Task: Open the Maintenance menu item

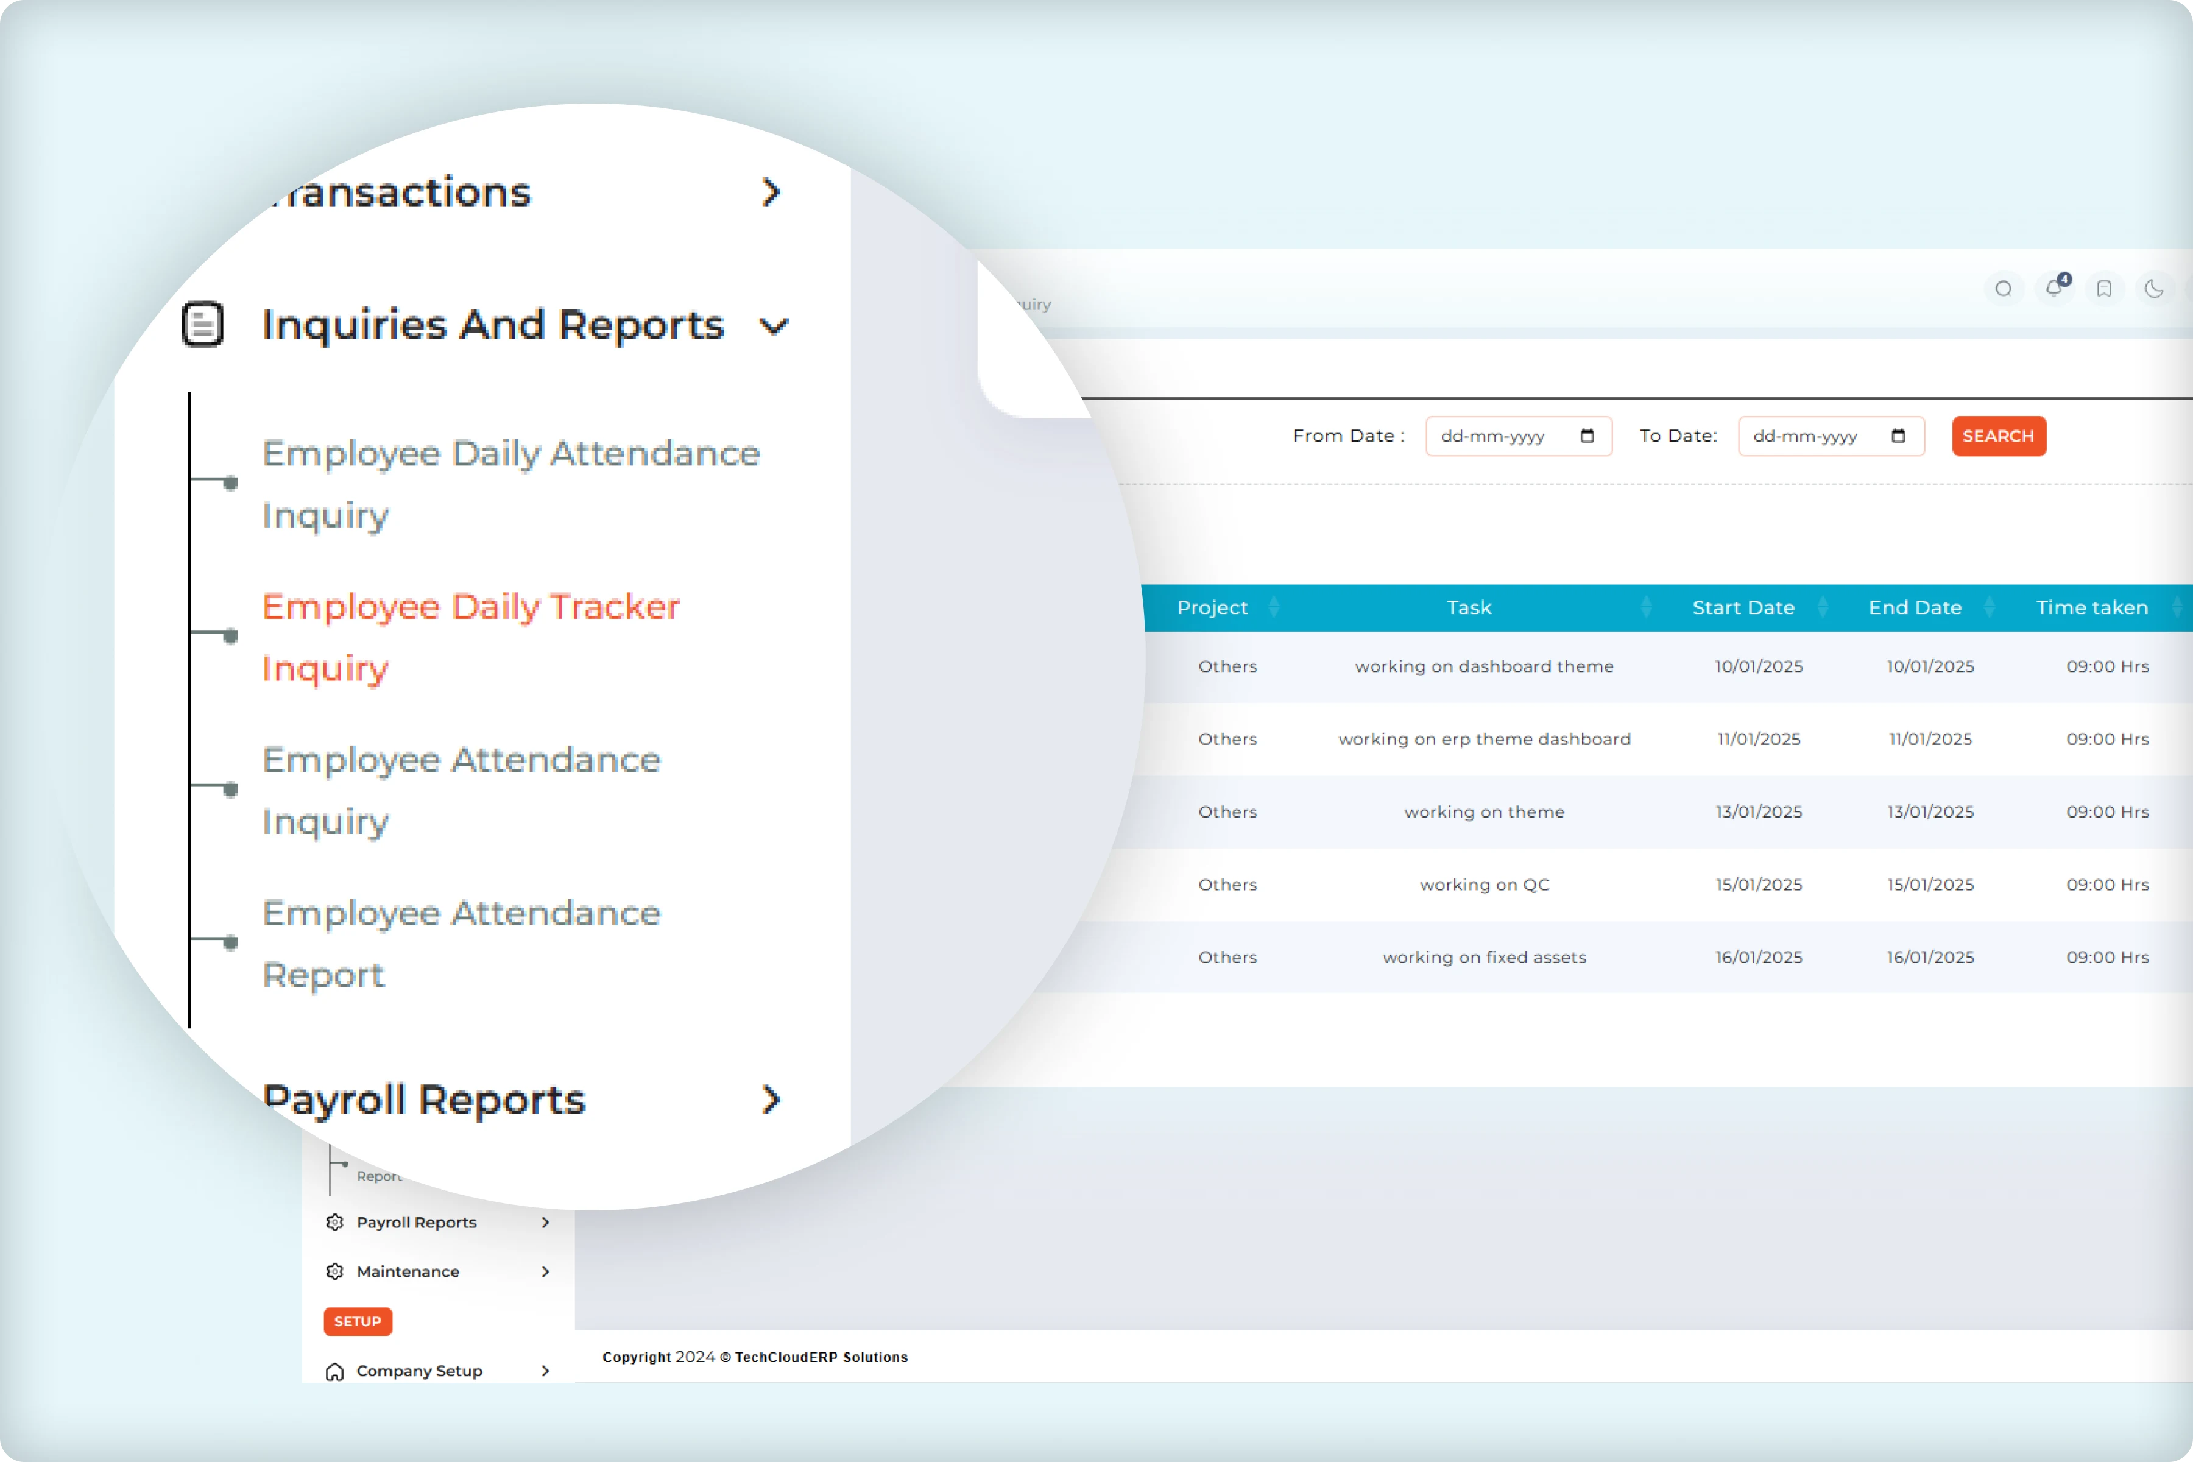Action: coord(406,1271)
